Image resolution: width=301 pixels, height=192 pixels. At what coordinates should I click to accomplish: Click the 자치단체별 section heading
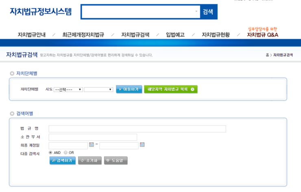pos(27,73)
